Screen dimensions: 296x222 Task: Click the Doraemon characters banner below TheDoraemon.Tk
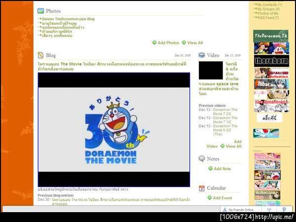[x=271, y=48]
